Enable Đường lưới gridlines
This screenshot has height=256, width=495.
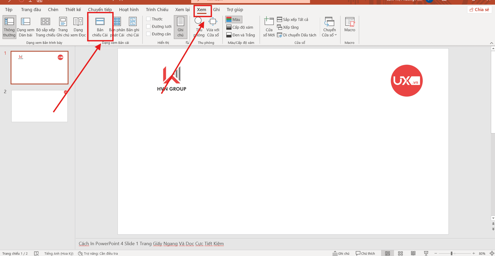point(148,26)
